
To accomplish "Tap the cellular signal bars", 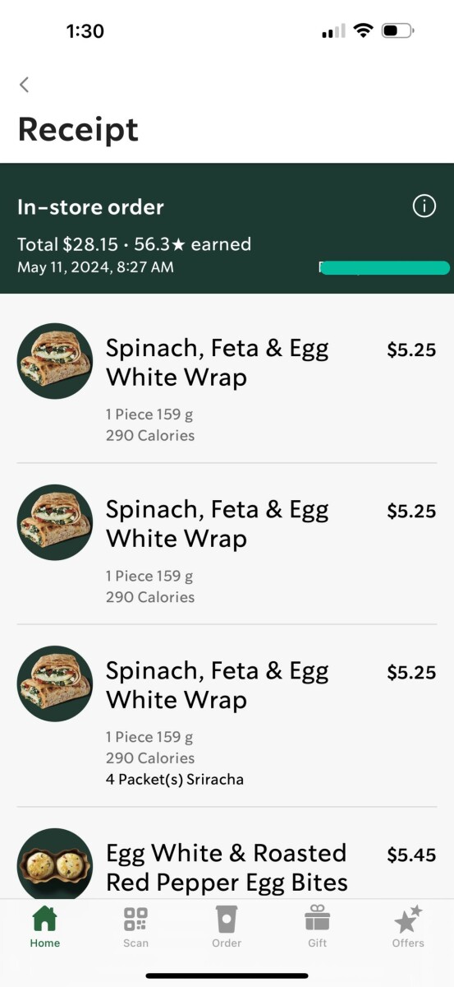I will pos(334,31).
